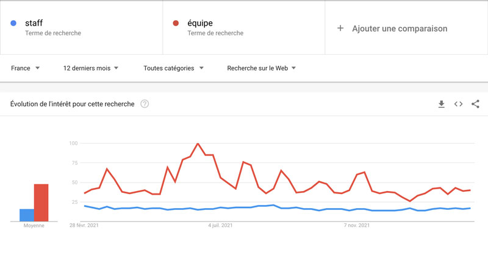Image resolution: width=488 pixels, height=258 pixels.
Task: Open the Toutes catégories dropdown
Action: tap(173, 68)
